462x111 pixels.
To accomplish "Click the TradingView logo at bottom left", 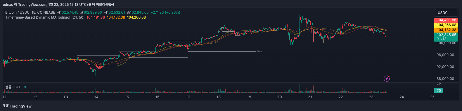I will point(17,106).
